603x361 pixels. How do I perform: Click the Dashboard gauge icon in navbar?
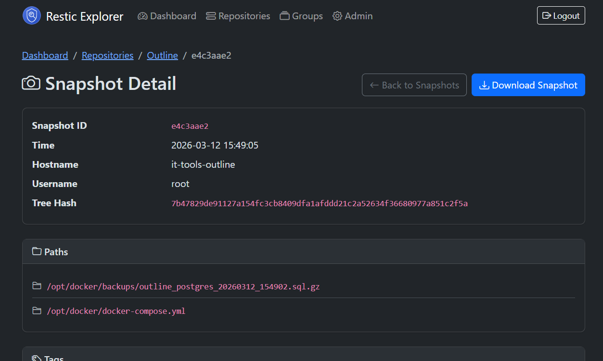(142, 16)
